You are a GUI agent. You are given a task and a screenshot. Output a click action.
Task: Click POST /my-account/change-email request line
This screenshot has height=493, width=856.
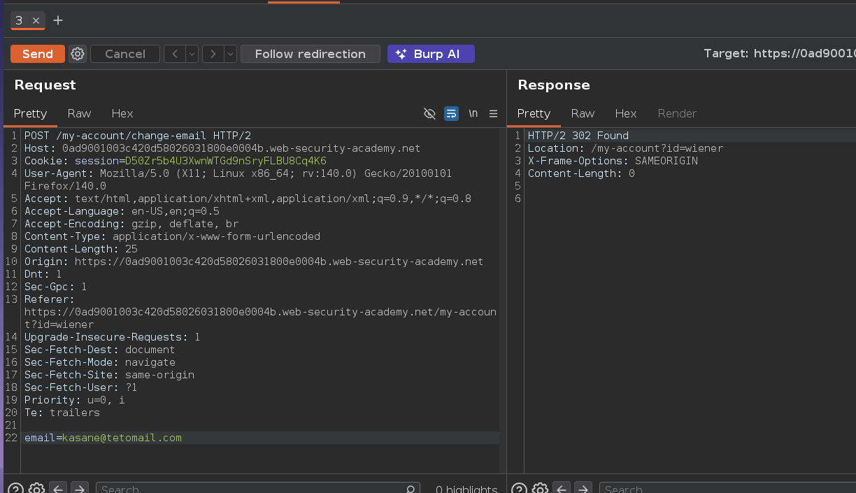pos(138,136)
